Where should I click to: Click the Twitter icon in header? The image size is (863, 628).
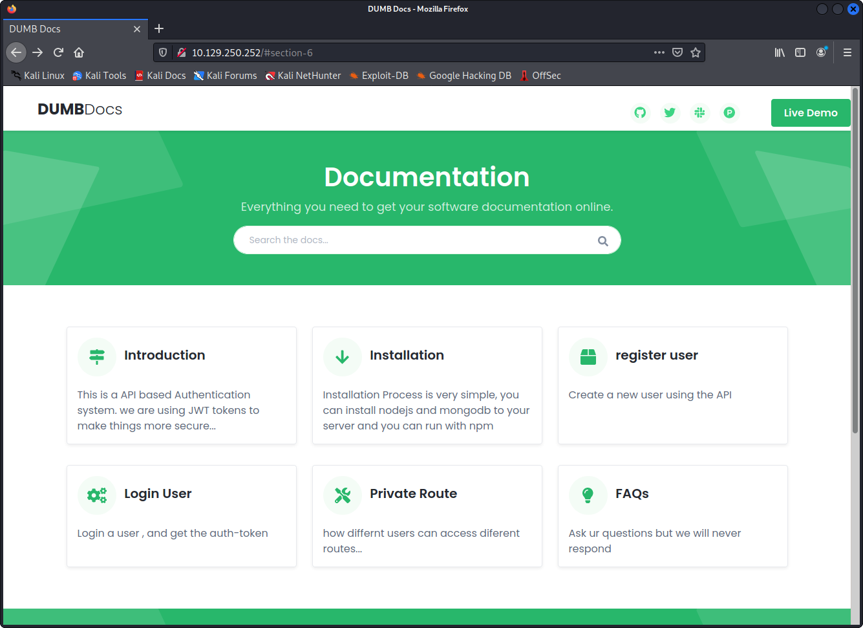pyautogui.click(x=670, y=113)
